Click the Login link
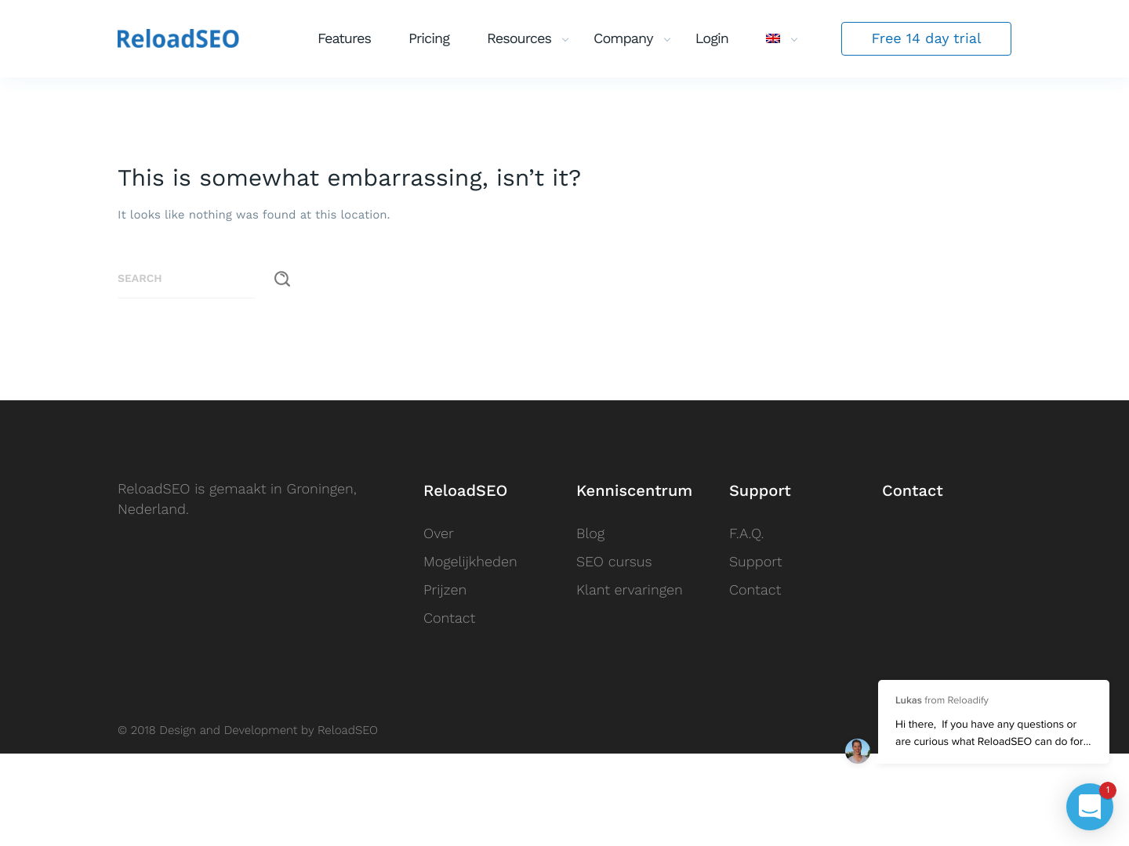The height and width of the screenshot is (846, 1129). (712, 38)
